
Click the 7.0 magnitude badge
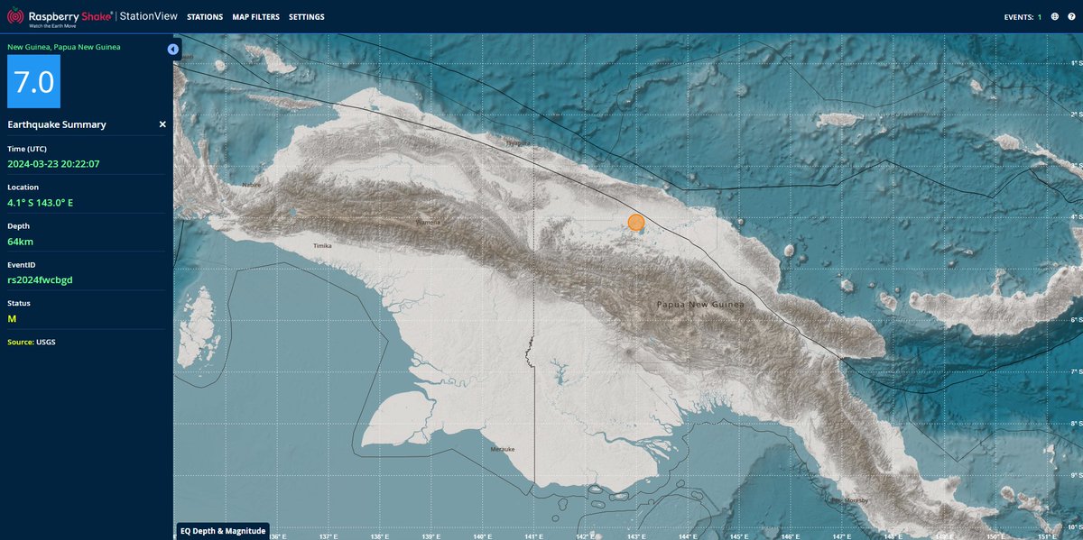tap(34, 82)
